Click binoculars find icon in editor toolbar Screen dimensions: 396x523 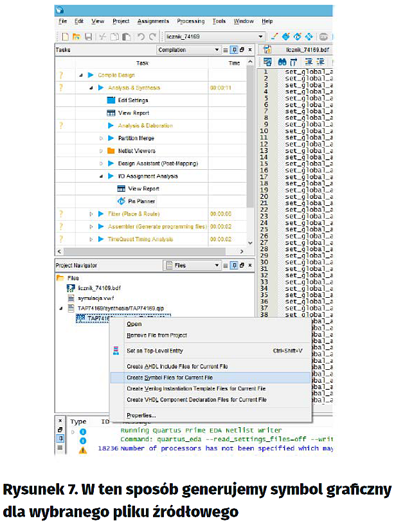point(282,62)
